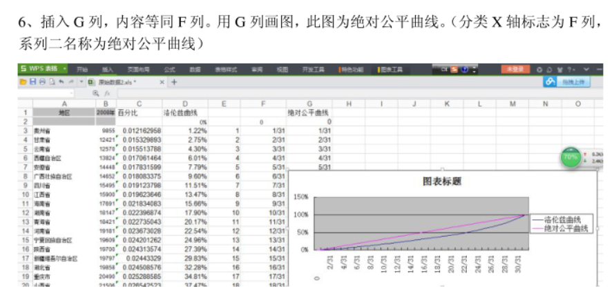
Task: Click the green 70% floating circle
Action: tap(570, 157)
